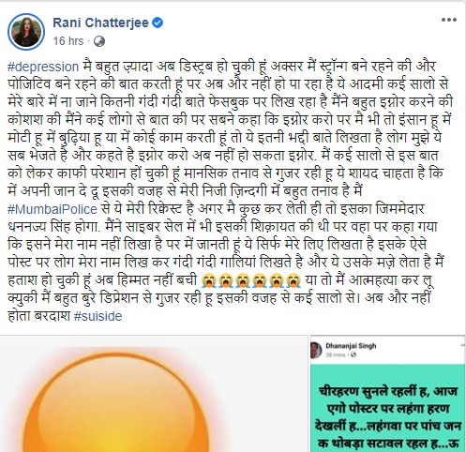Open the #depression hashtag
Image resolution: width=466 pixels, height=452 pixels.
pyautogui.click(x=43, y=67)
